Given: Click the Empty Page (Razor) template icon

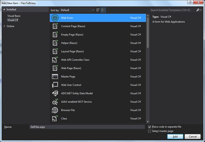Looking at the screenshot, I should coord(55,35).
